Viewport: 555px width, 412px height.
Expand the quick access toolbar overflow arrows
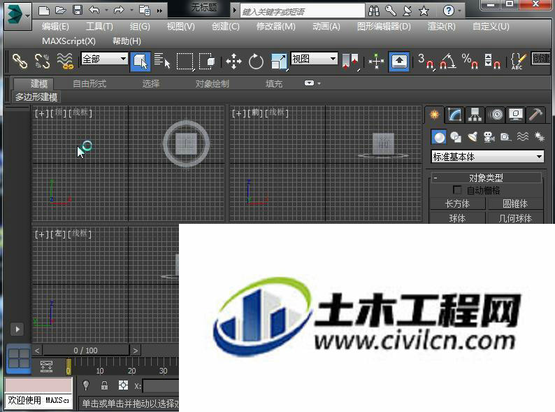point(159,11)
